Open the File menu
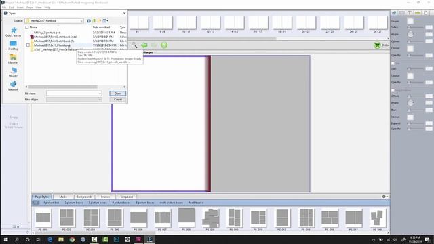This screenshot has width=434, height=244. (4, 7)
